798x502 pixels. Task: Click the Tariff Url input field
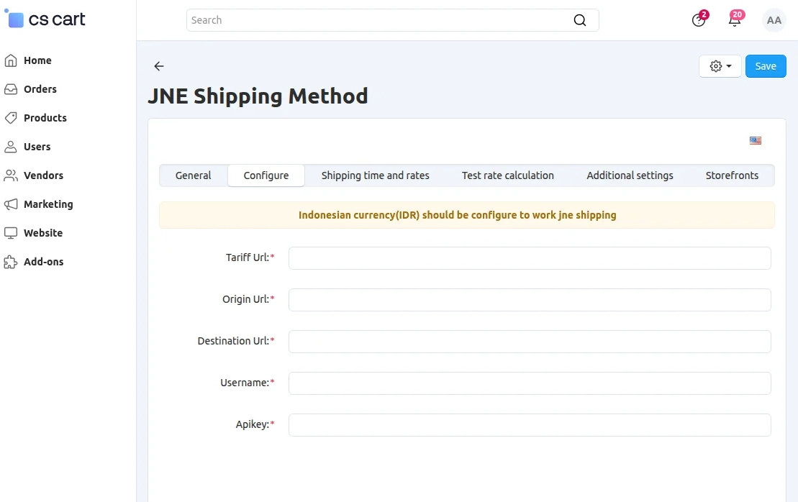tap(530, 258)
